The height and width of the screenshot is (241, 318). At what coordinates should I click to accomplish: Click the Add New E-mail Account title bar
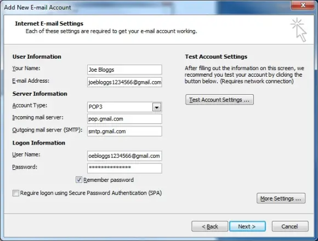click(x=142, y=7)
